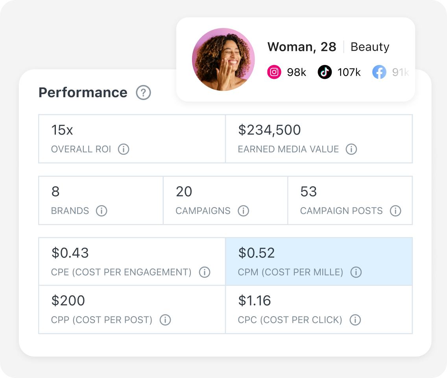Click the TikTok platform icon

point(325,72)
